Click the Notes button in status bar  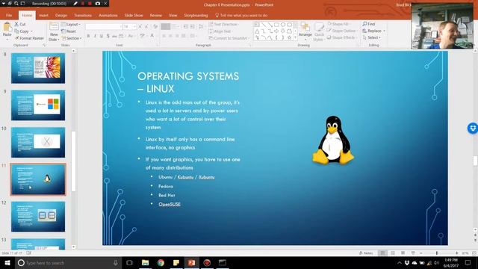(x=366, y=253)
